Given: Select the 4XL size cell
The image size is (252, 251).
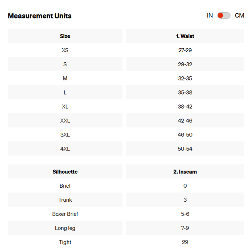Looking at the screenshot, I should tap(65, 149).
